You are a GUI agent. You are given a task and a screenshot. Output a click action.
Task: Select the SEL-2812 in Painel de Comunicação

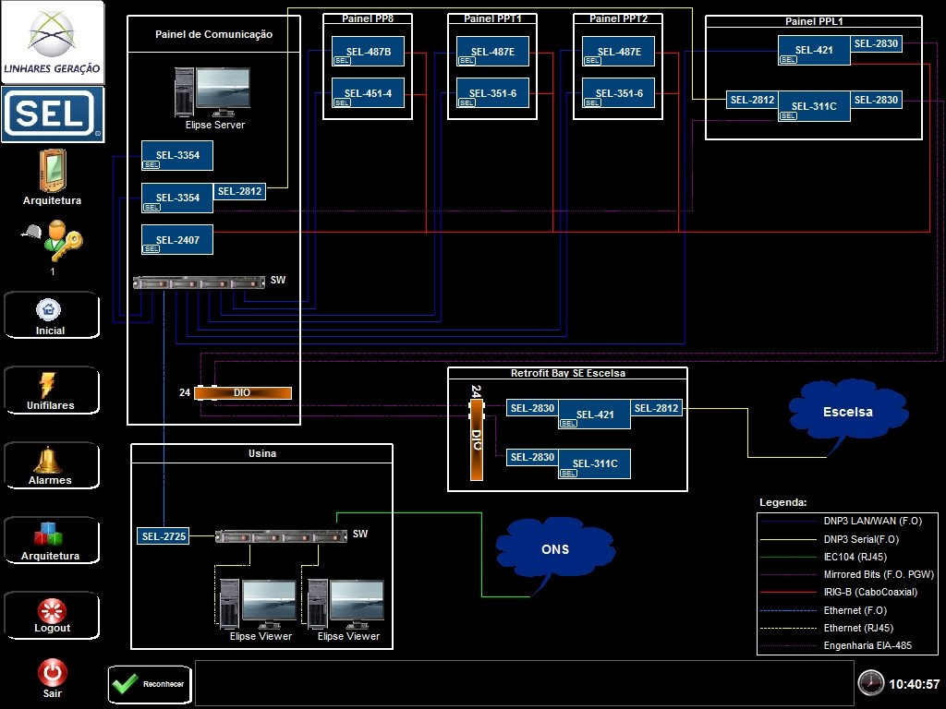point(239,191)
